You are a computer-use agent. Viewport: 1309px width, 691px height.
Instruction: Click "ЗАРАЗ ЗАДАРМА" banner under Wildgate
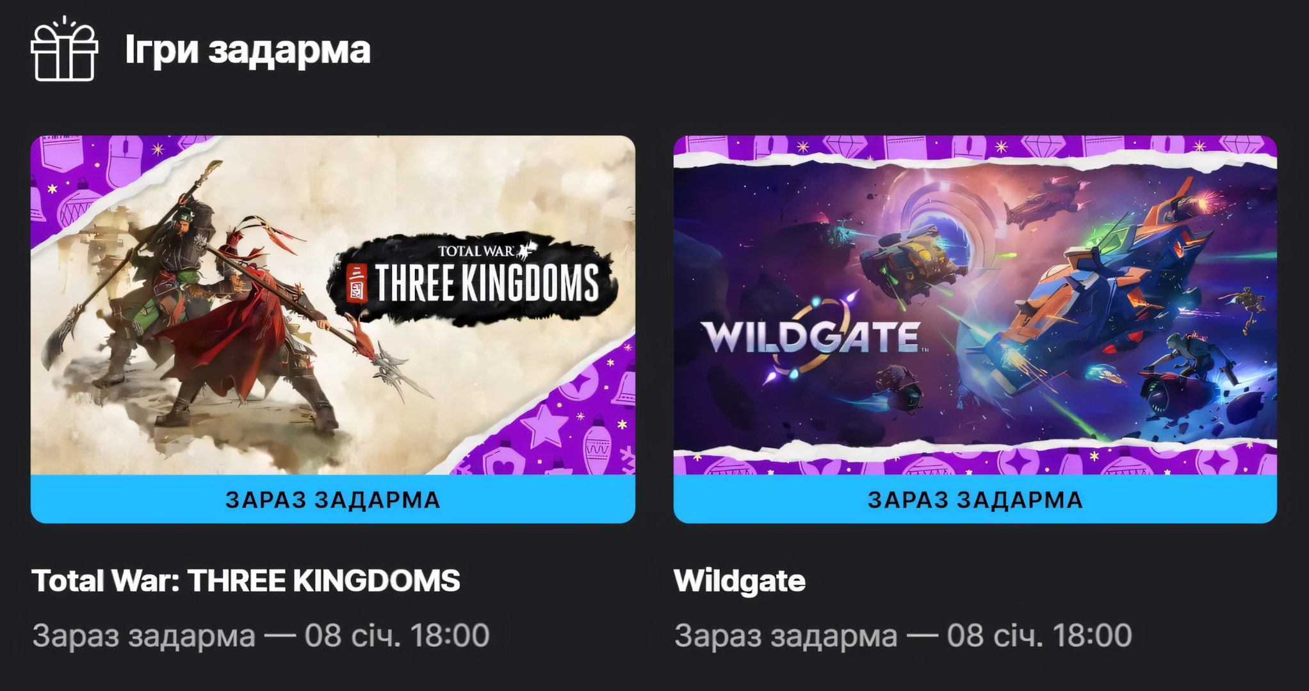click(x=975, y=499)
